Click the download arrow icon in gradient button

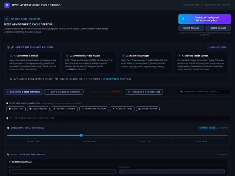[183, 19]
